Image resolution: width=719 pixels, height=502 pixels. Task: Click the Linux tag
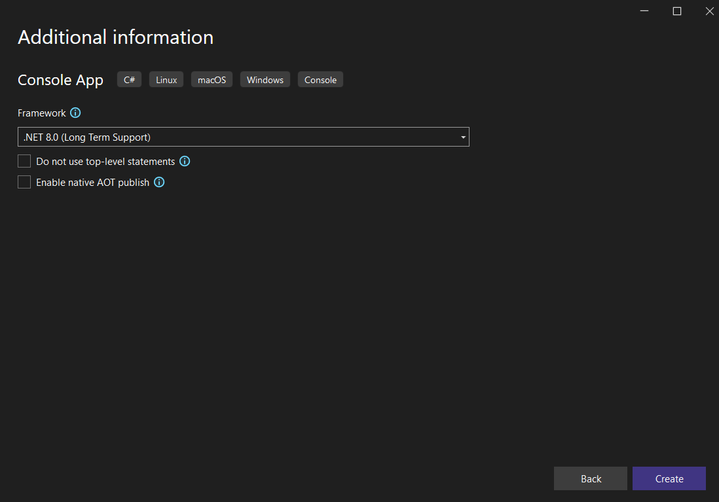pos(166,80)
